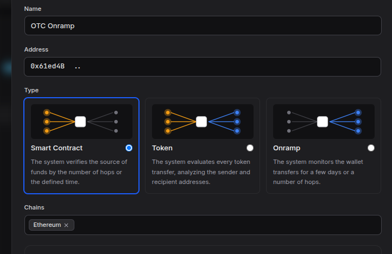This screenshot has height=254, width=392.
Task: Click the Token flow diagram thumbnail
Action: click(203, 122)
